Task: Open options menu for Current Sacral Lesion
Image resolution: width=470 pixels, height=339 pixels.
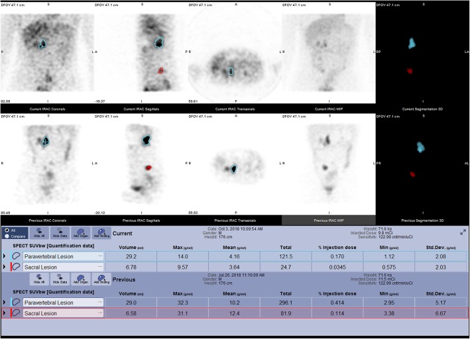Action: click(100, 267)
